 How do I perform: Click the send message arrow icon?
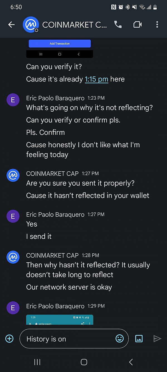[x=157, y=338]
